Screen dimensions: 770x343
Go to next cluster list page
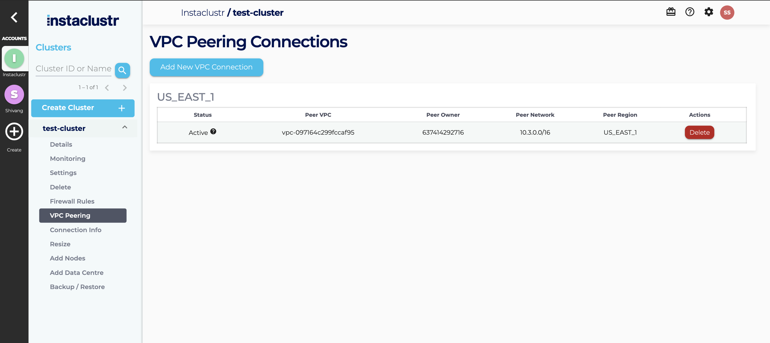(125, 88)
